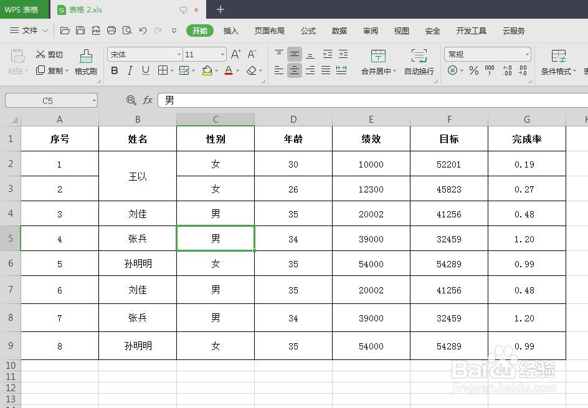This screenshot has width=588, height=408.
Task: Switch to the 插入 ribbon tab
Action: tap(230, 31)
